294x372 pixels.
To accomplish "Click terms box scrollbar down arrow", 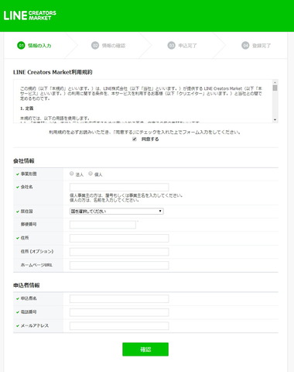I will (x=275, y=119).
